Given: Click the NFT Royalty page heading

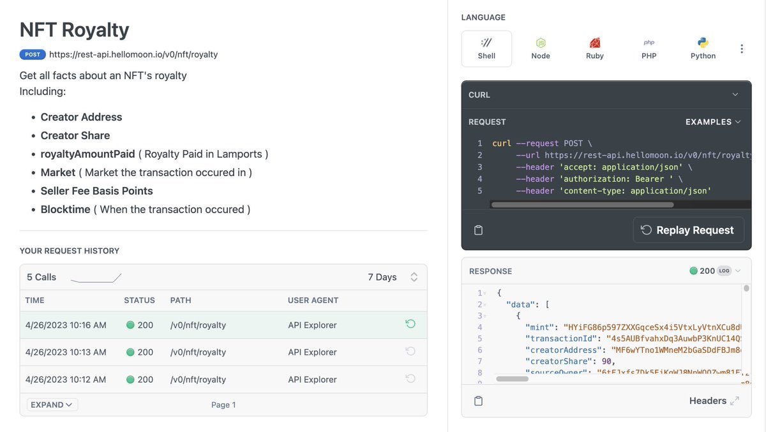Looking at the screenshot, I should coord(74,29).
